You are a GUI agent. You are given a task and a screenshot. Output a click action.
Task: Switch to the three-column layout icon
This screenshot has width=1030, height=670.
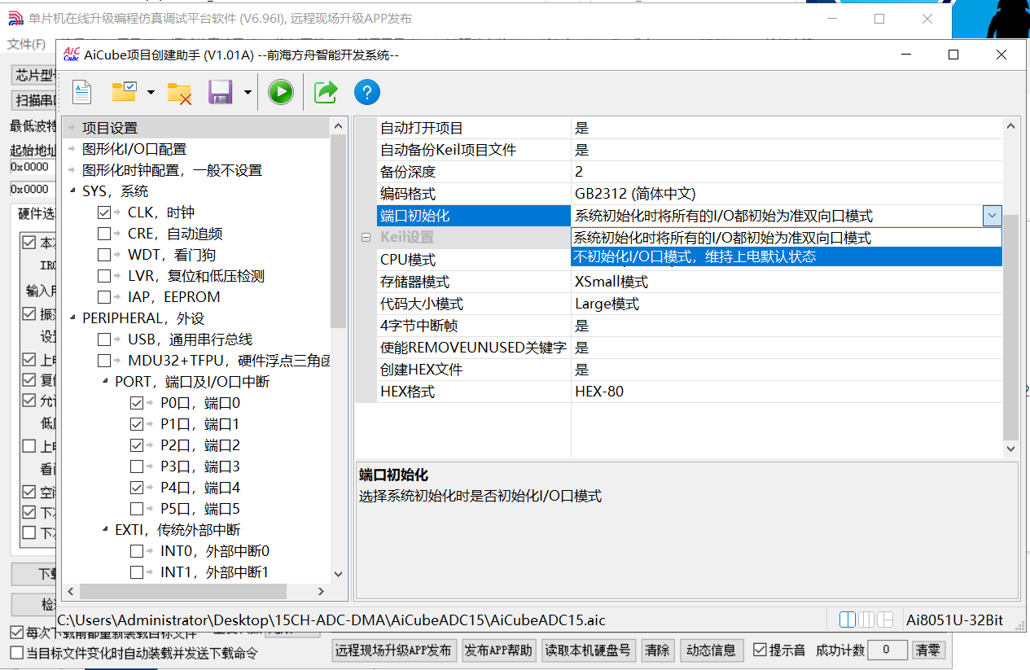click(866, 620)
